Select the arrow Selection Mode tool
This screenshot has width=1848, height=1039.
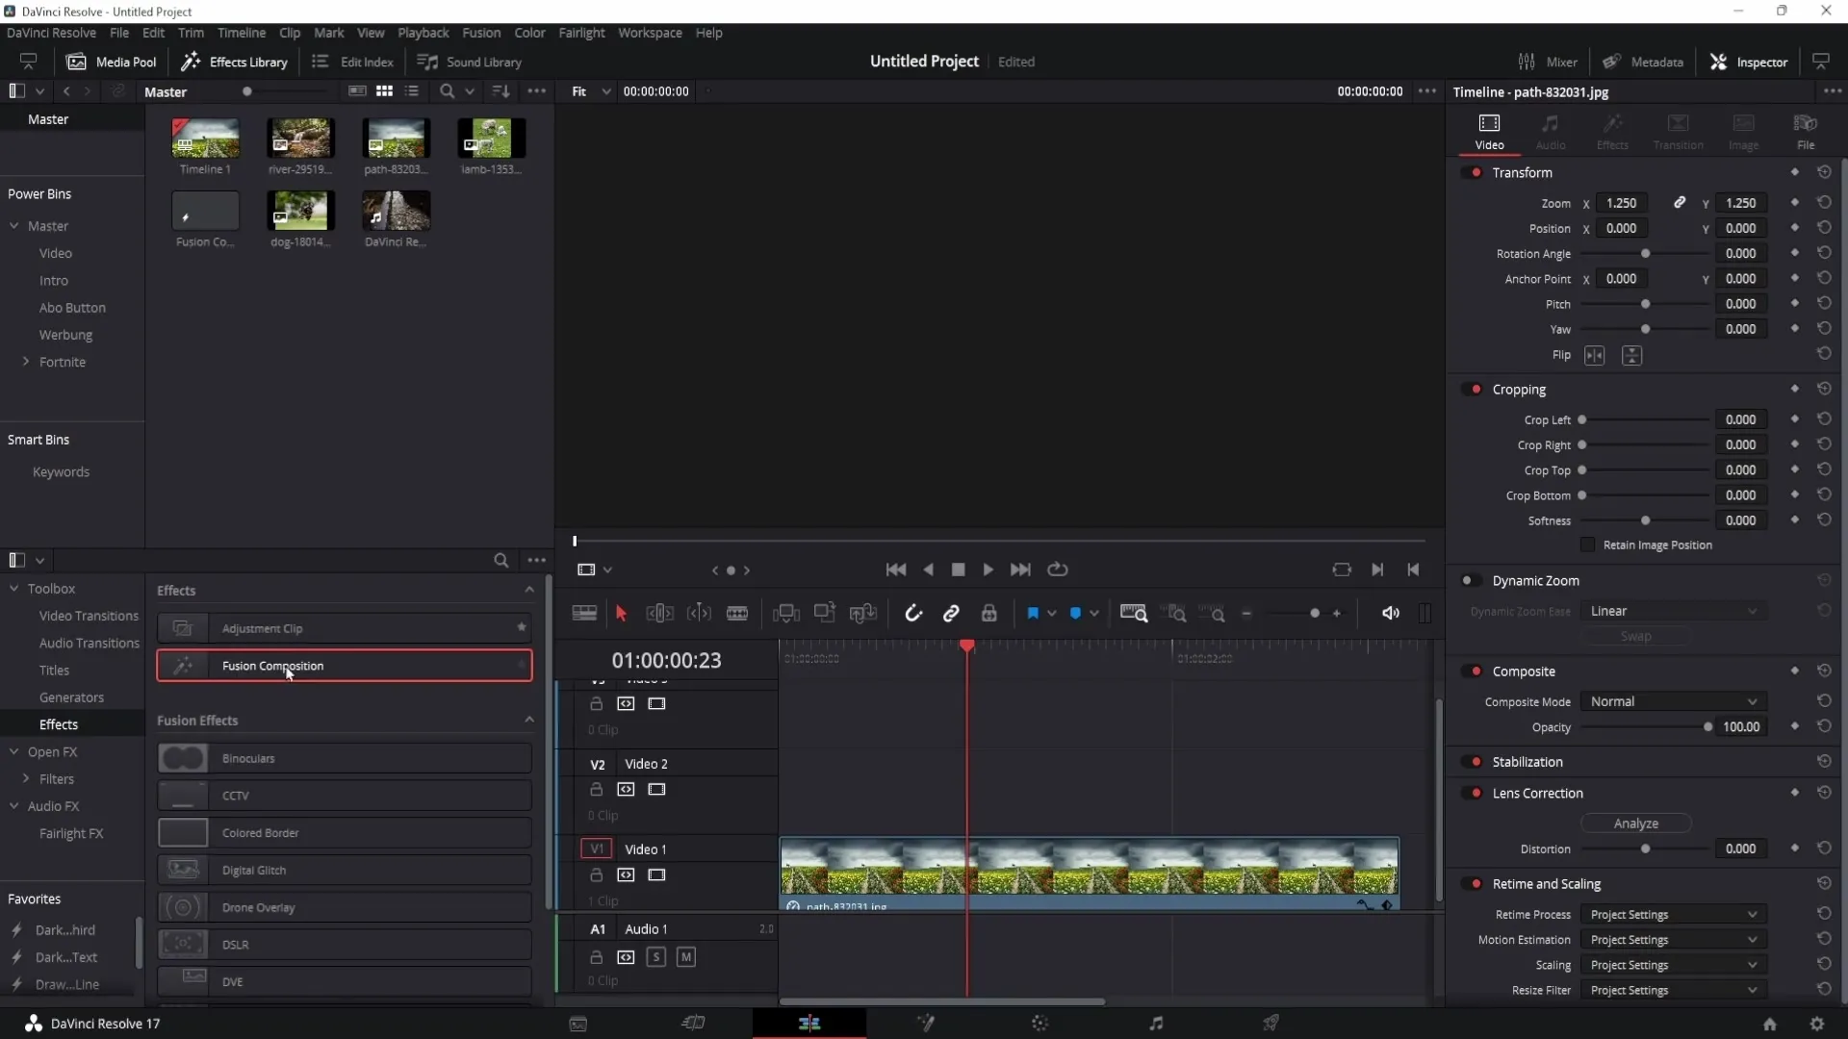point(621,614)
